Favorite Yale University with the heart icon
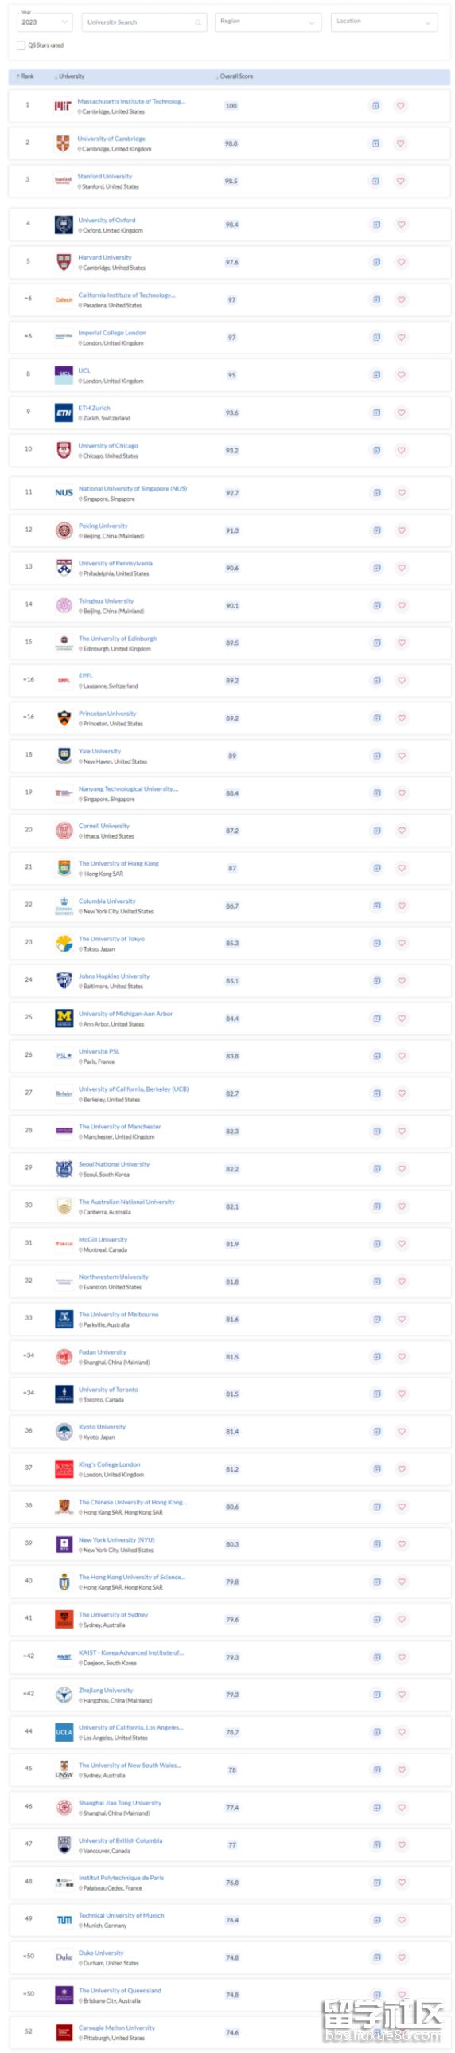Viewport: 455px width, 2053px height. pos(402,756)
